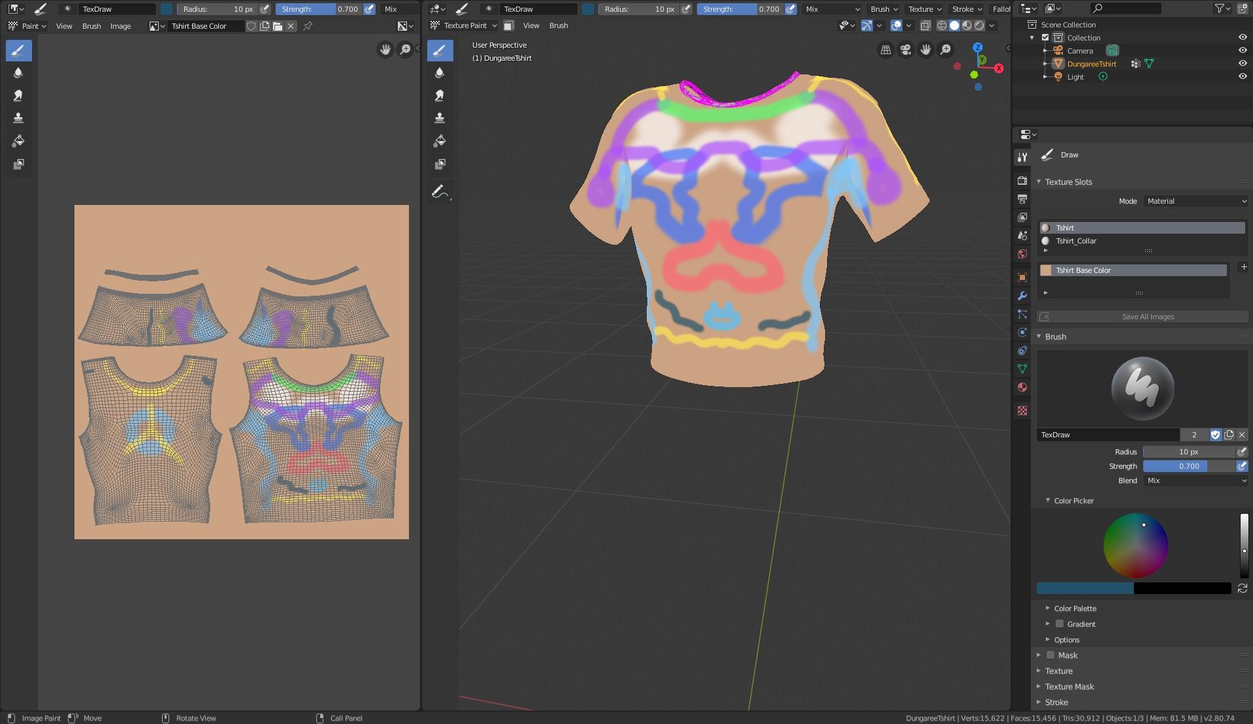The width and height of the screenshot is (1253, 724).
Task: Click the image editor zoom magnifier icon
Action: point(405,50)
